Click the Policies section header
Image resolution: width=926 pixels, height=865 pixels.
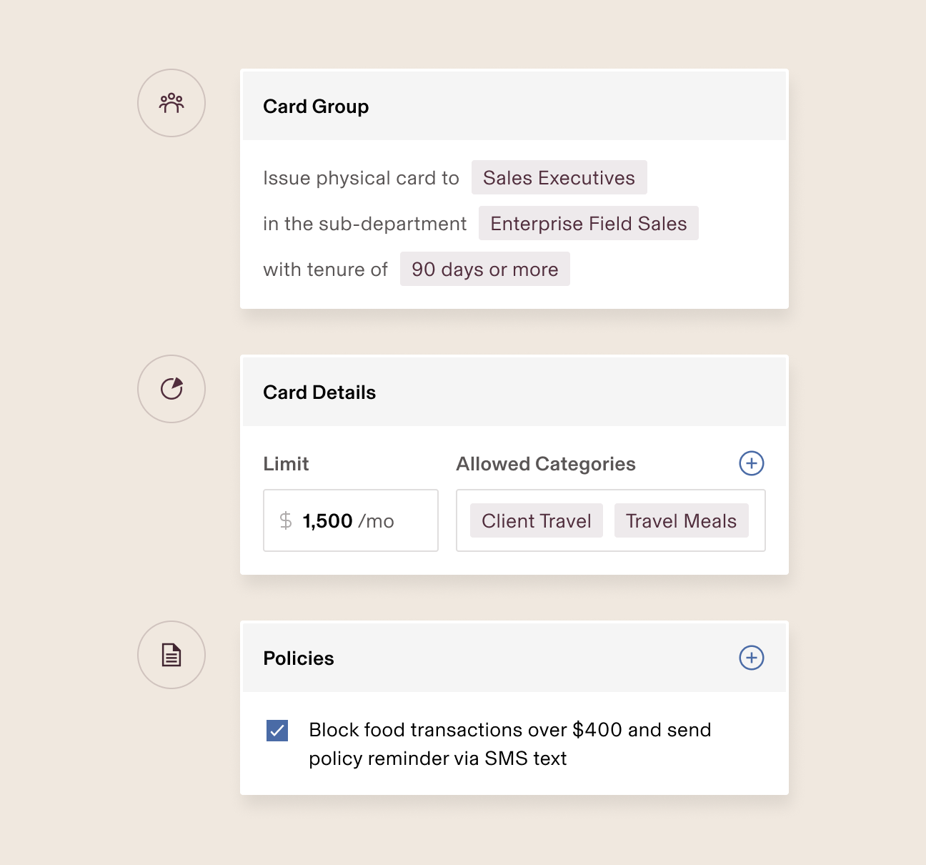coord(299,658)
